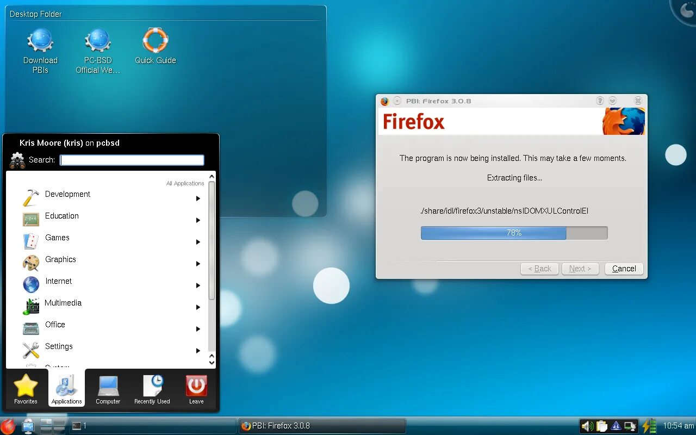Shade the PBI window with the chevron button

click(x=613, y=101)
